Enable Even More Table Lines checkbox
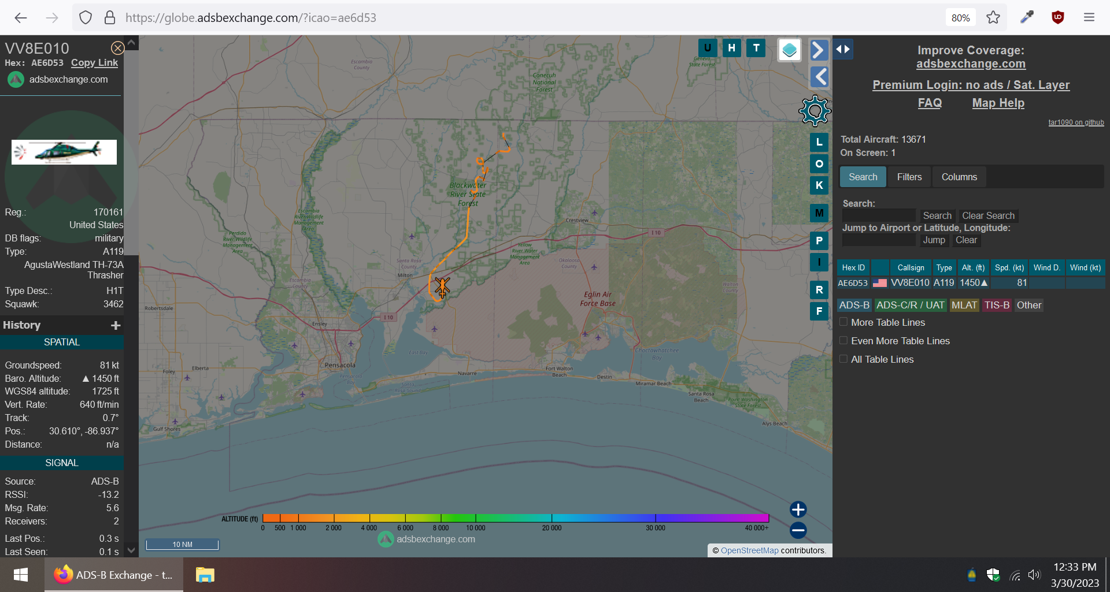The height and width of the screenshot is (592, 1110). click(843, 341)
